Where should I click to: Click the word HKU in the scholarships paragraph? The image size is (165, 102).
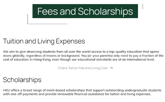6,90
